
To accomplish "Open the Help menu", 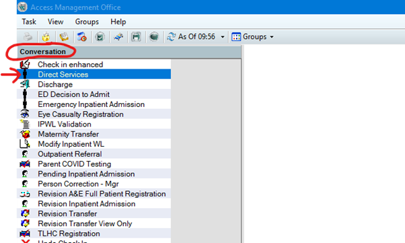I will (118, 22).
